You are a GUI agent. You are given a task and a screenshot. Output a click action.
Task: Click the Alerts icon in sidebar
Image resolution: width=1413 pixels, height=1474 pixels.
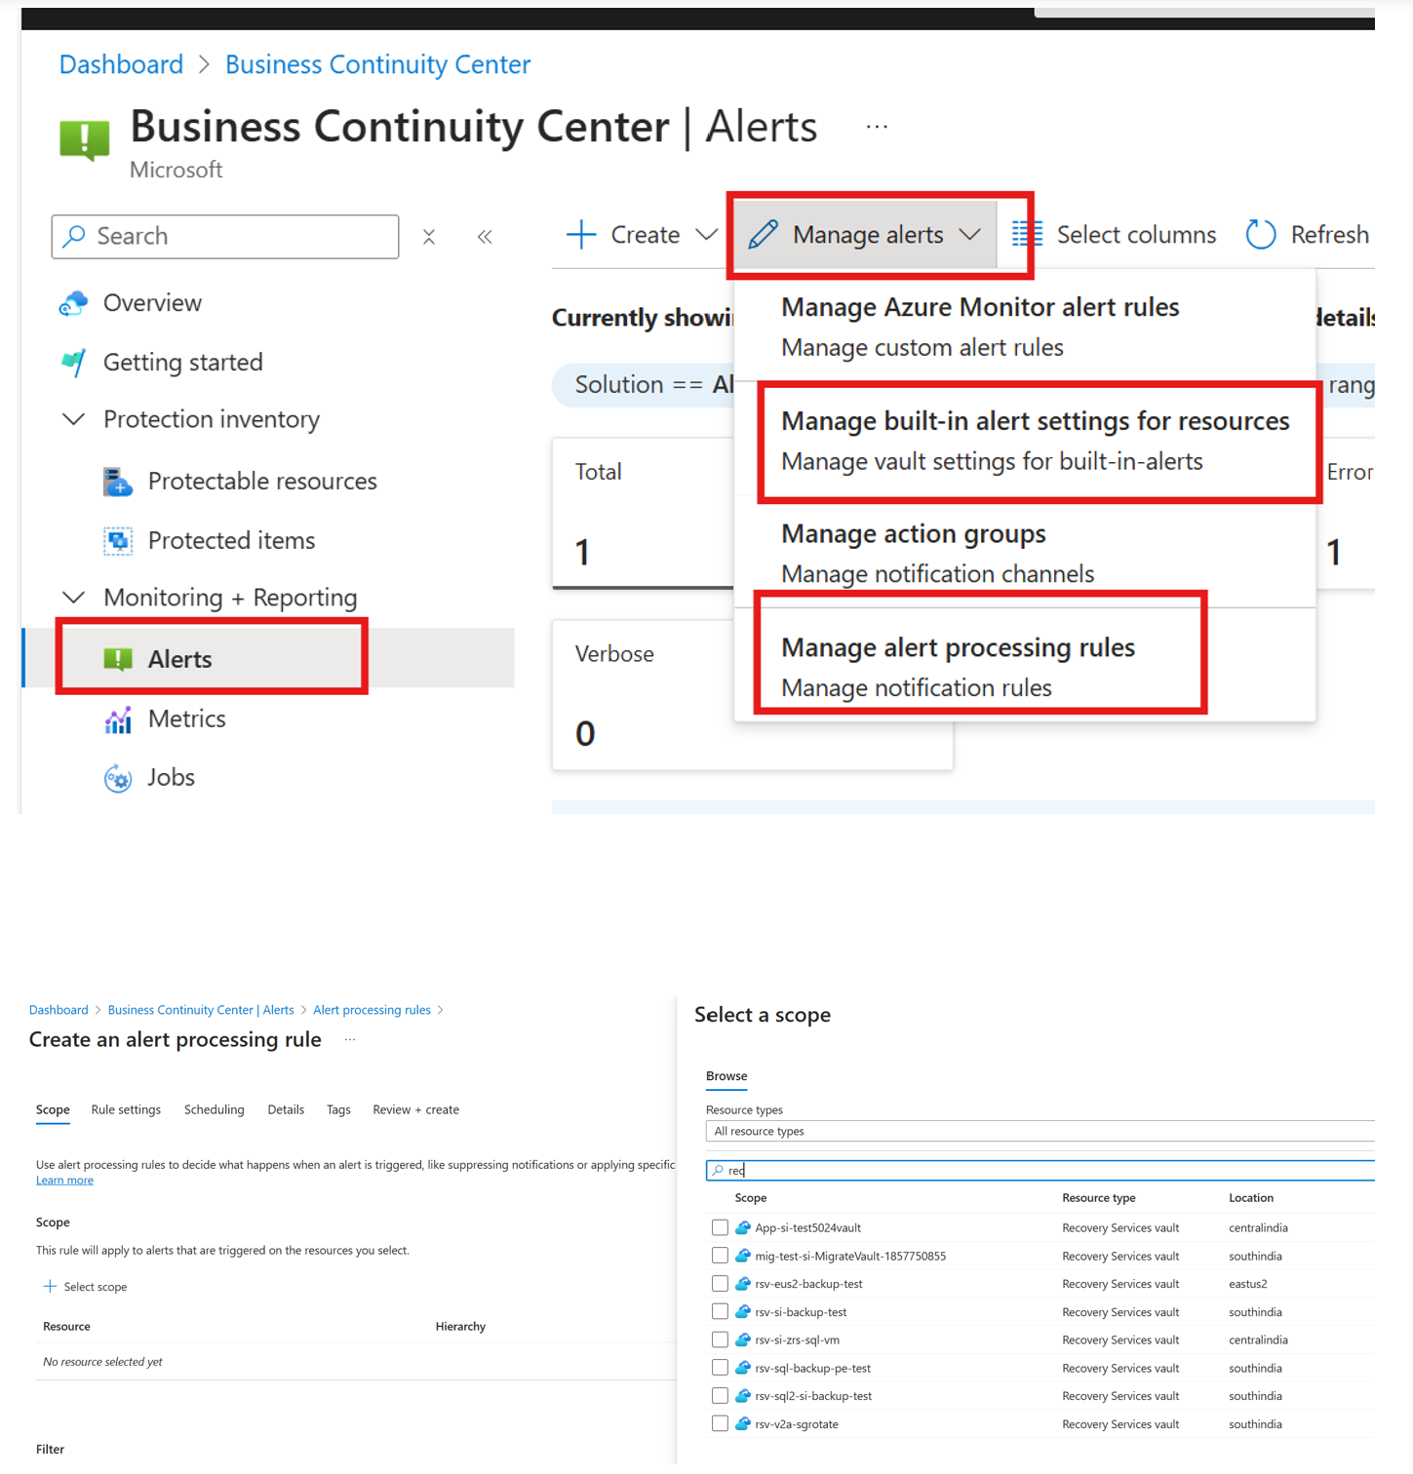[118, 660]
